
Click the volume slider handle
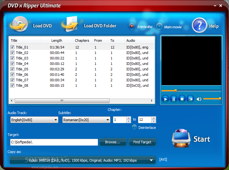click(x=220, y=99)
